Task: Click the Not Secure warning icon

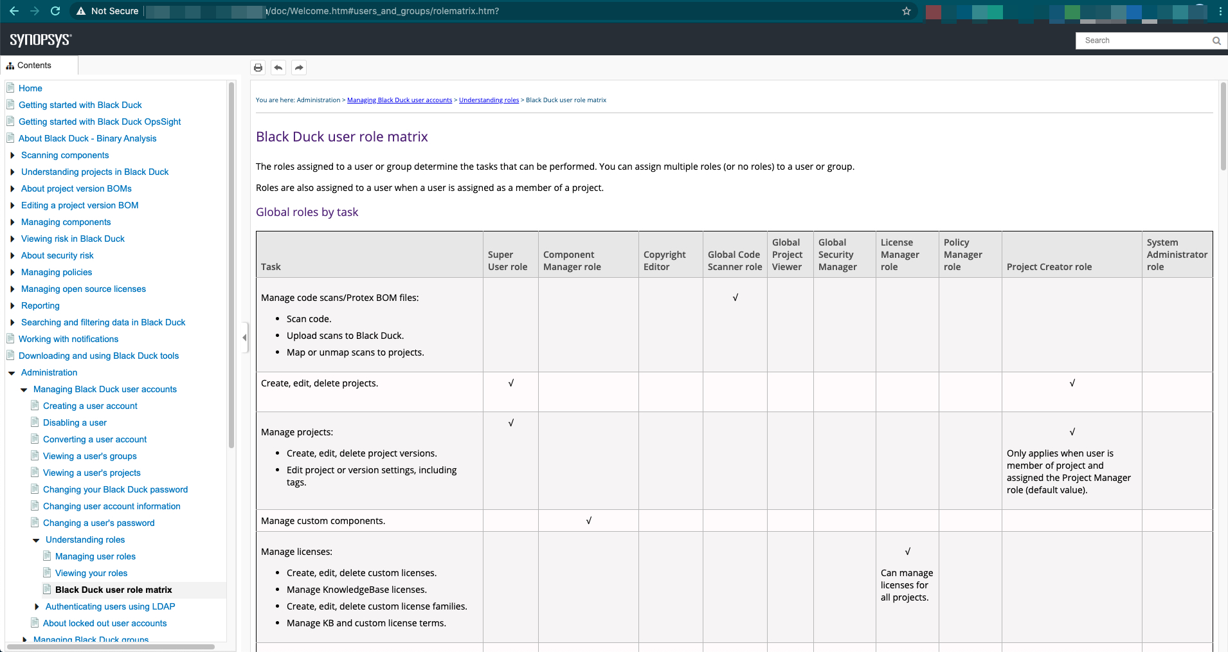Action: coord(81,11)
